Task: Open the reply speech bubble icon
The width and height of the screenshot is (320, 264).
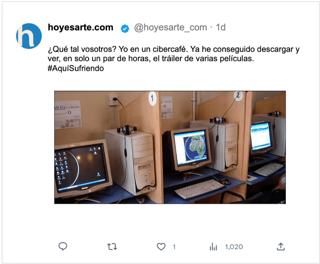Action: pos(63,246)
